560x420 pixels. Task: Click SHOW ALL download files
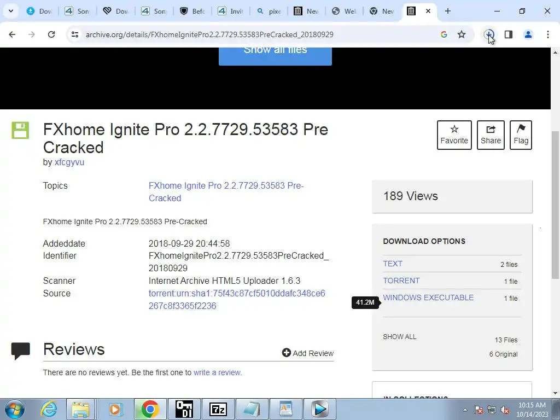tap(400, 336)
